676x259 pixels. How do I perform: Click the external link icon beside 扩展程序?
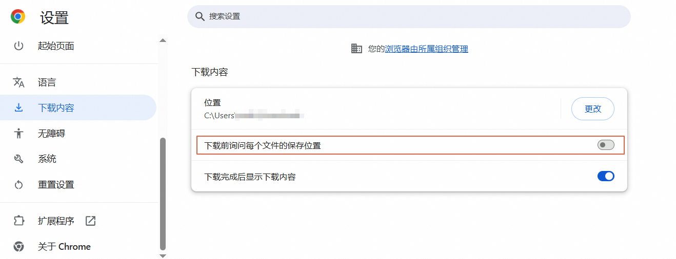[90, 221]
